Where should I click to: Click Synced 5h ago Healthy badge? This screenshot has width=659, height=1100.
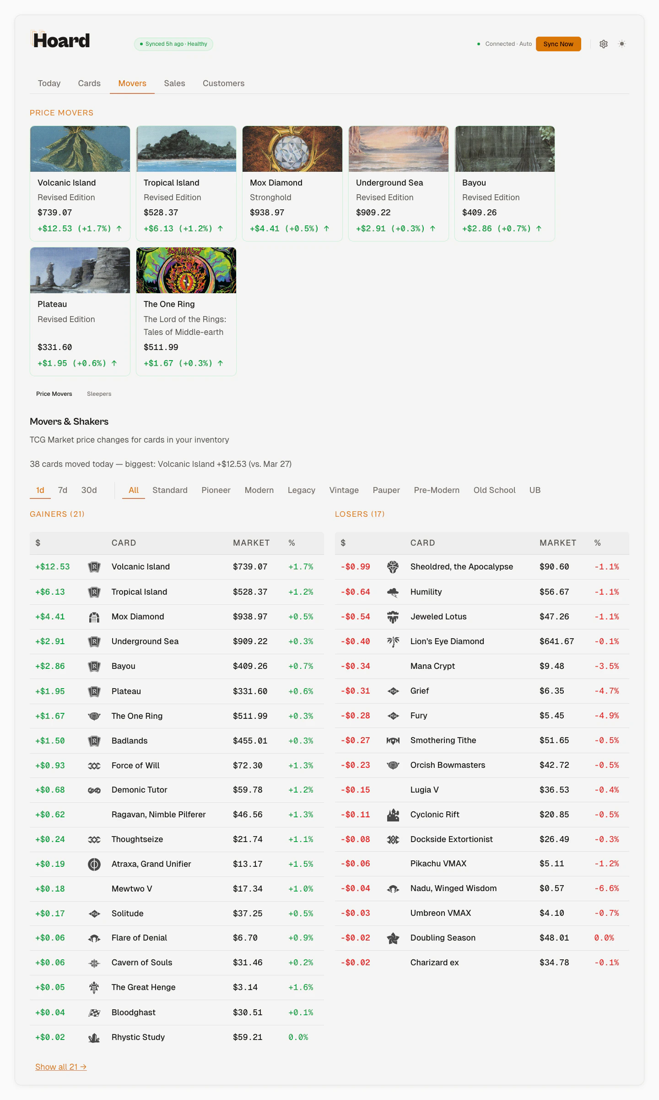tap(173, 44)
